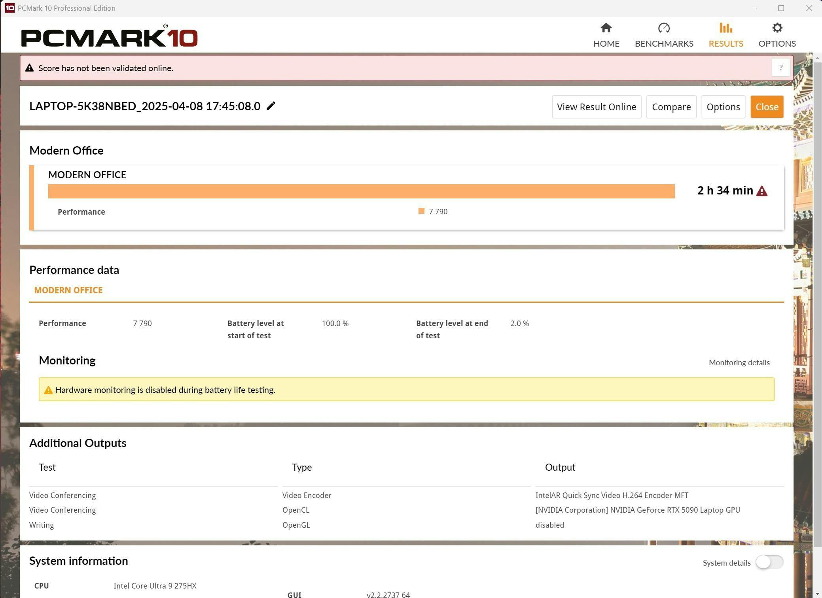This screenshot has width=822, height=598.
Task: Open the Home navigation icon
Action: click(606, 28)
